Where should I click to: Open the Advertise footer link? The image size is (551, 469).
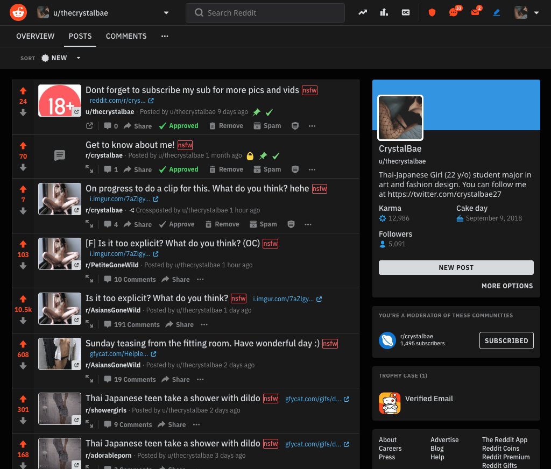click(x=444, y=440)
